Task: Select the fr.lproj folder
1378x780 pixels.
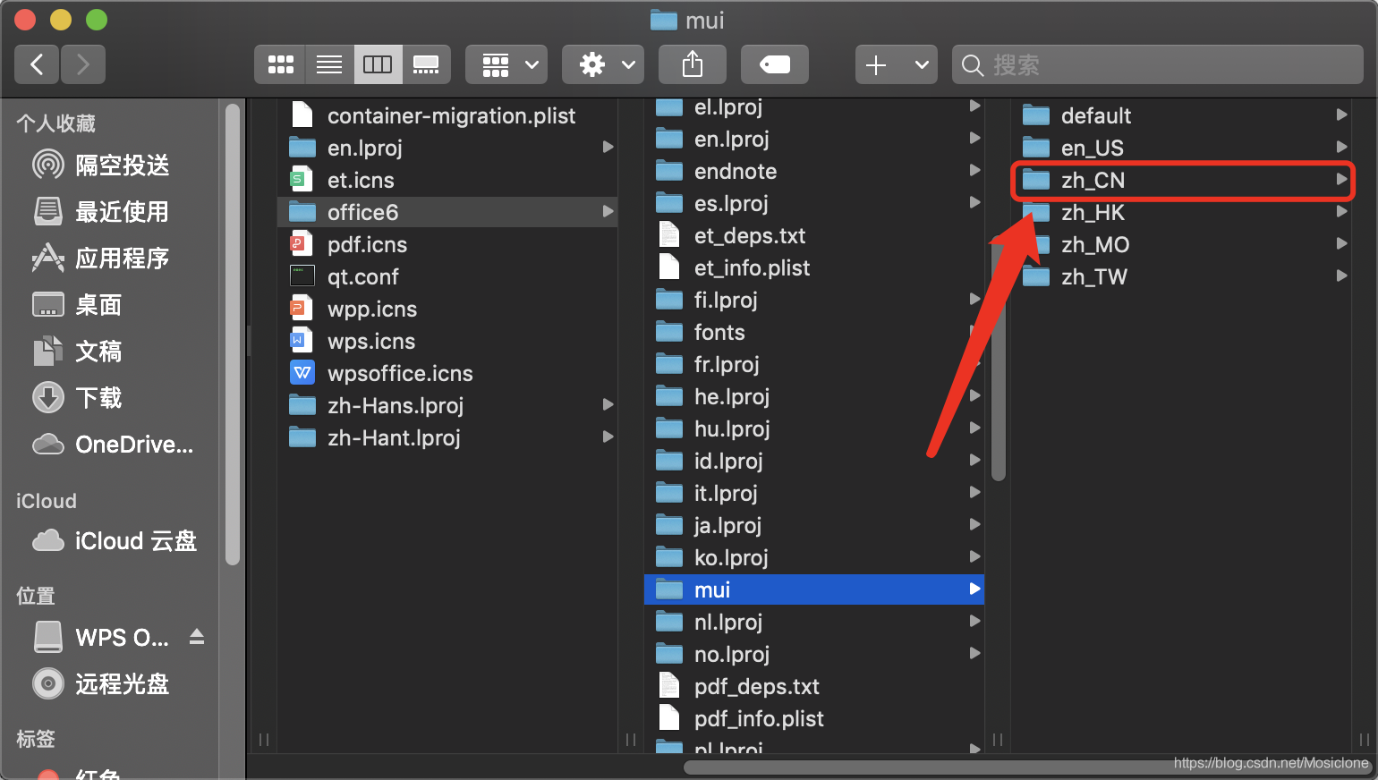Action: [x=814, y=364]
